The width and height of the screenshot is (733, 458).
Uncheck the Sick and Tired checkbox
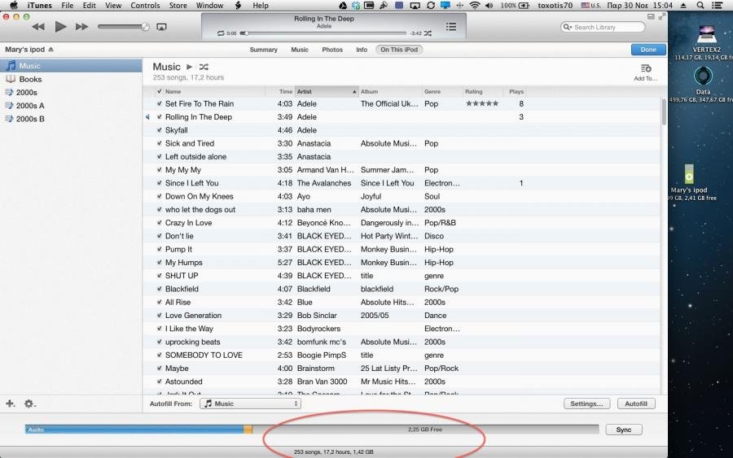point(160,143)
